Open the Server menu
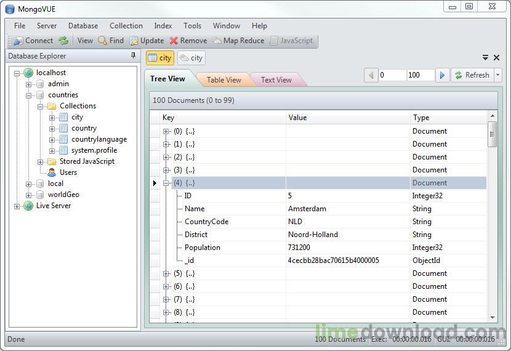511x351 pixels. (x=47, y=26)
